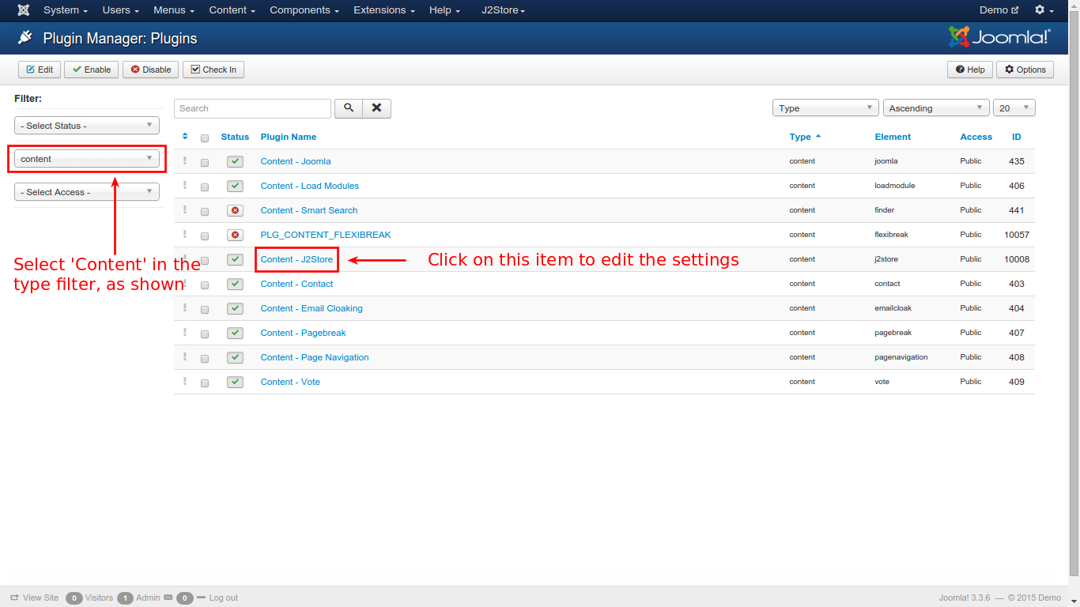Sort by the ID column header
Viewport: 1080px width, 607px height.
point(1017,137)
